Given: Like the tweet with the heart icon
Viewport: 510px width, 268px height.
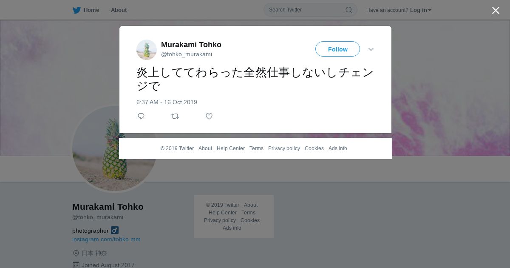Looking at the screenshot, I should (209, 116).
